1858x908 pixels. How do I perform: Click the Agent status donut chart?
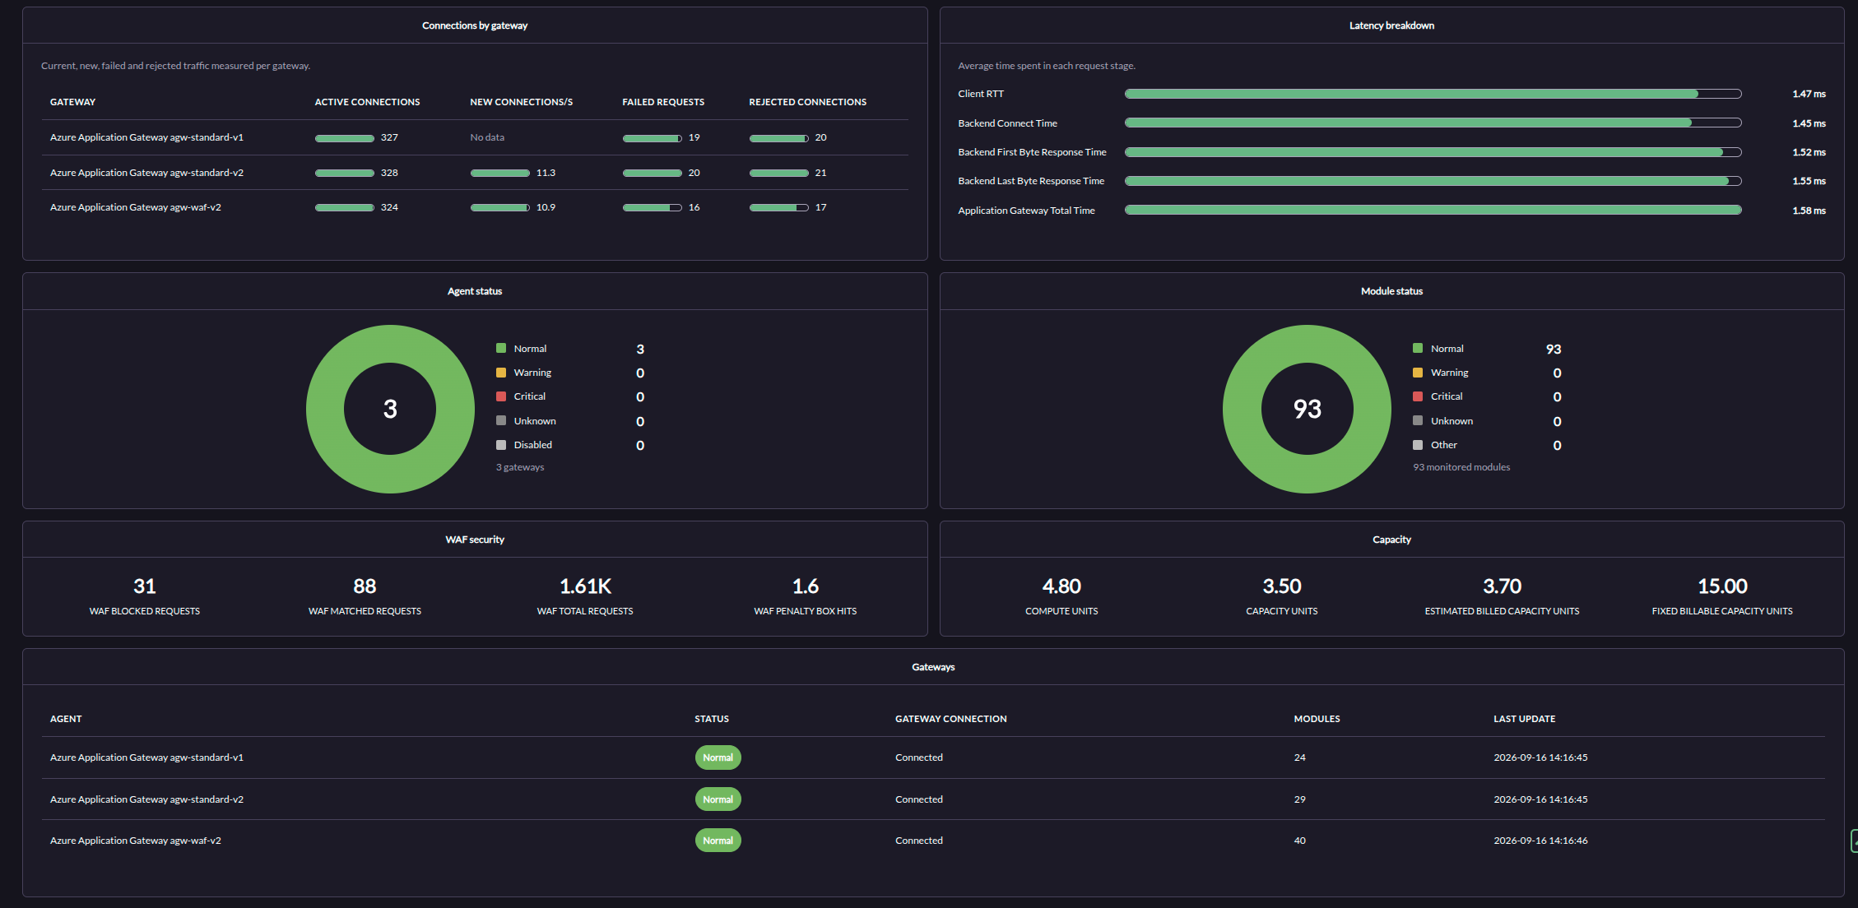(x=390, y=409)
